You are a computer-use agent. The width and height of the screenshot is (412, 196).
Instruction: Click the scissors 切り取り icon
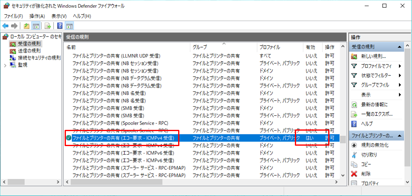354,155
